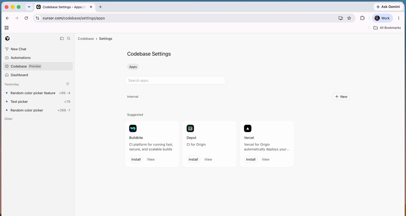Viewport: 406px width, 216px height.
Task: Click the Older section label
Action: pos(9,119)
